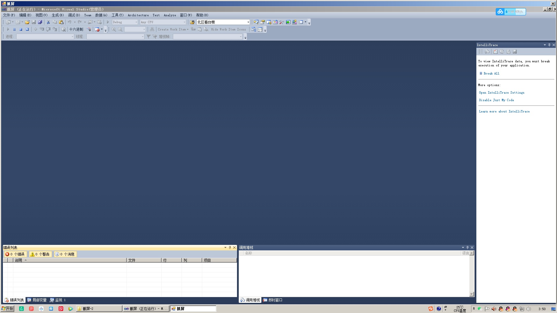Click the Cut scissors icon
The width and height of the screenshot is (557, 313).
pos(48,22)
